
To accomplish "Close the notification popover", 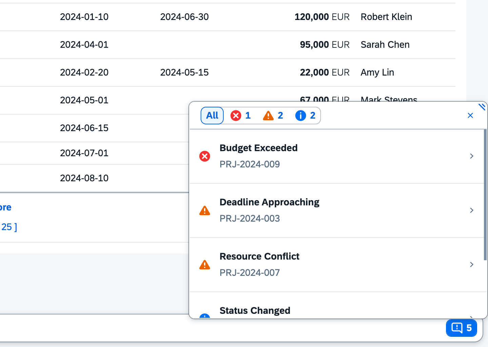I will 470,116.
